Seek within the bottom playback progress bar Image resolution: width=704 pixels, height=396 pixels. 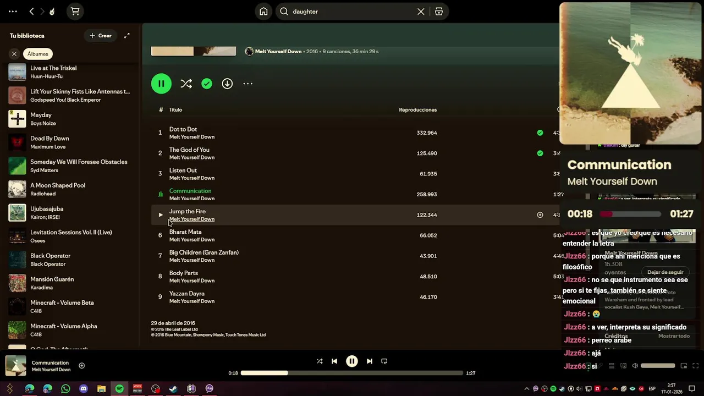tap(352, 373)
